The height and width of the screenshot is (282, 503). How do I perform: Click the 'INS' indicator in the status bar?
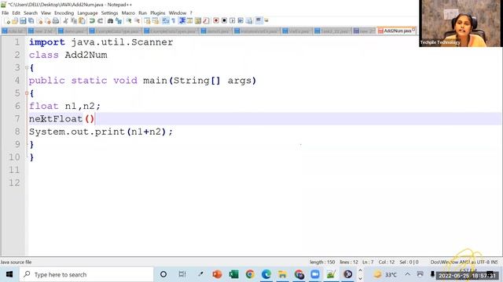[494, 262]
